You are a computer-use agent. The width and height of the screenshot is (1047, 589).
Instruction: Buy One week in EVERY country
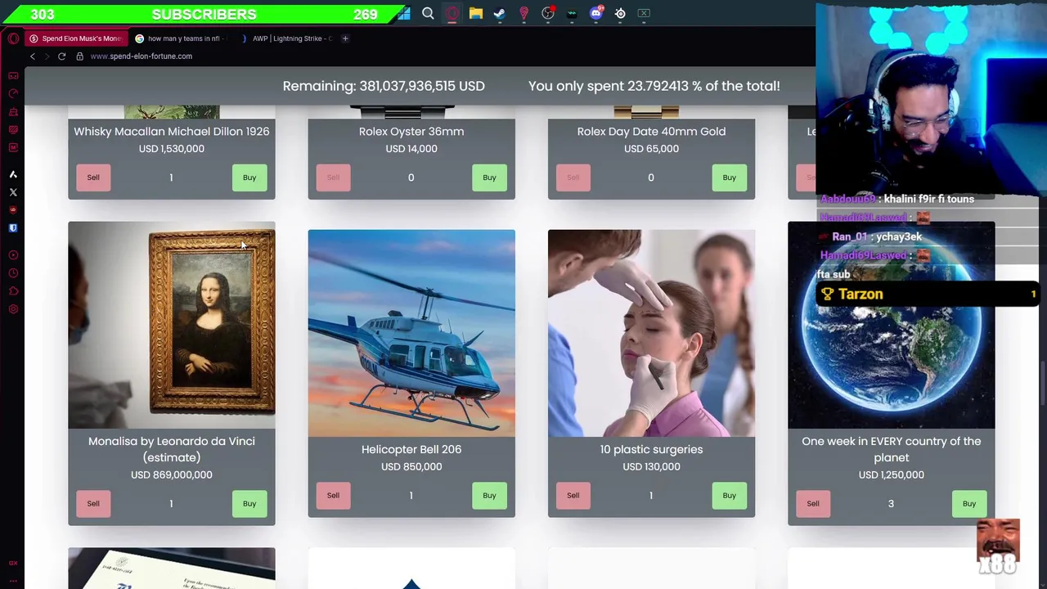pyautogui.click(x=968, y=504)
